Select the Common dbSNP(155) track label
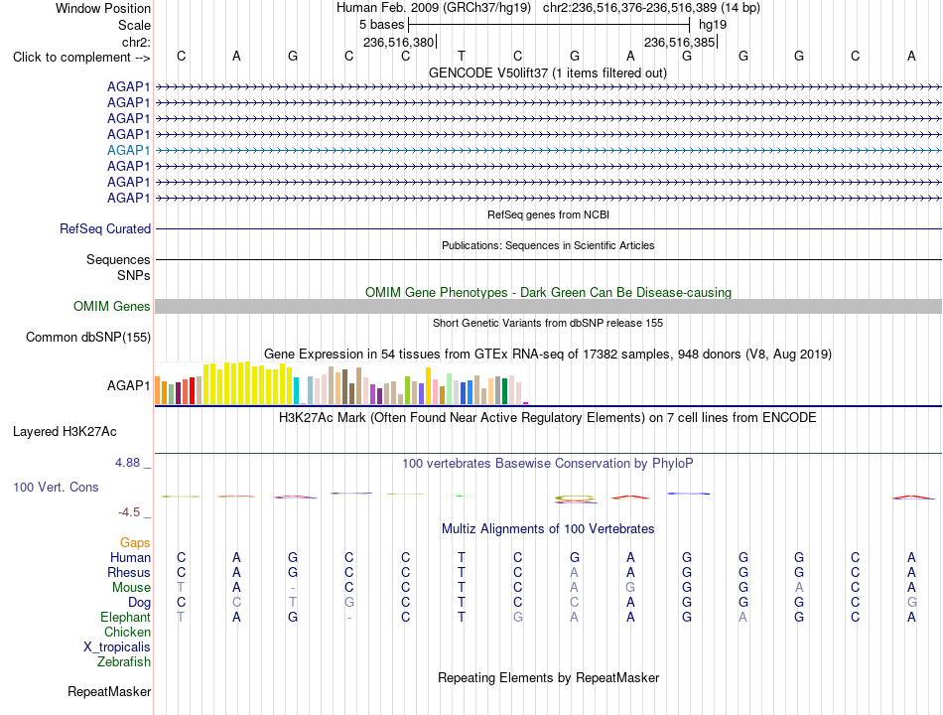This screenshot has height=715, width=943. tap(88, 337)
